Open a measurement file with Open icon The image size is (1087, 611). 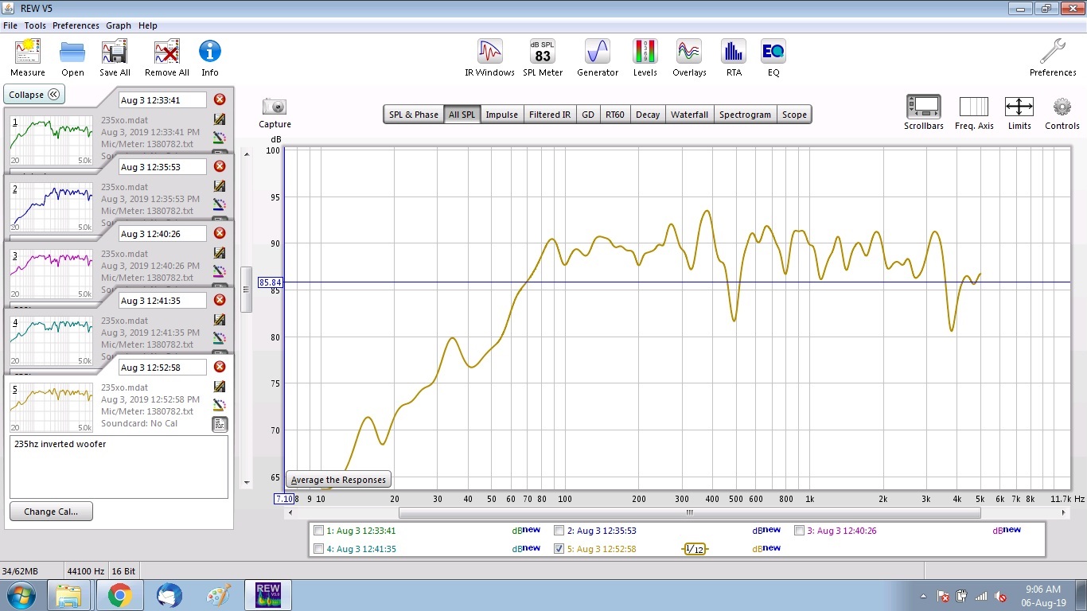(x=72, y=53)
